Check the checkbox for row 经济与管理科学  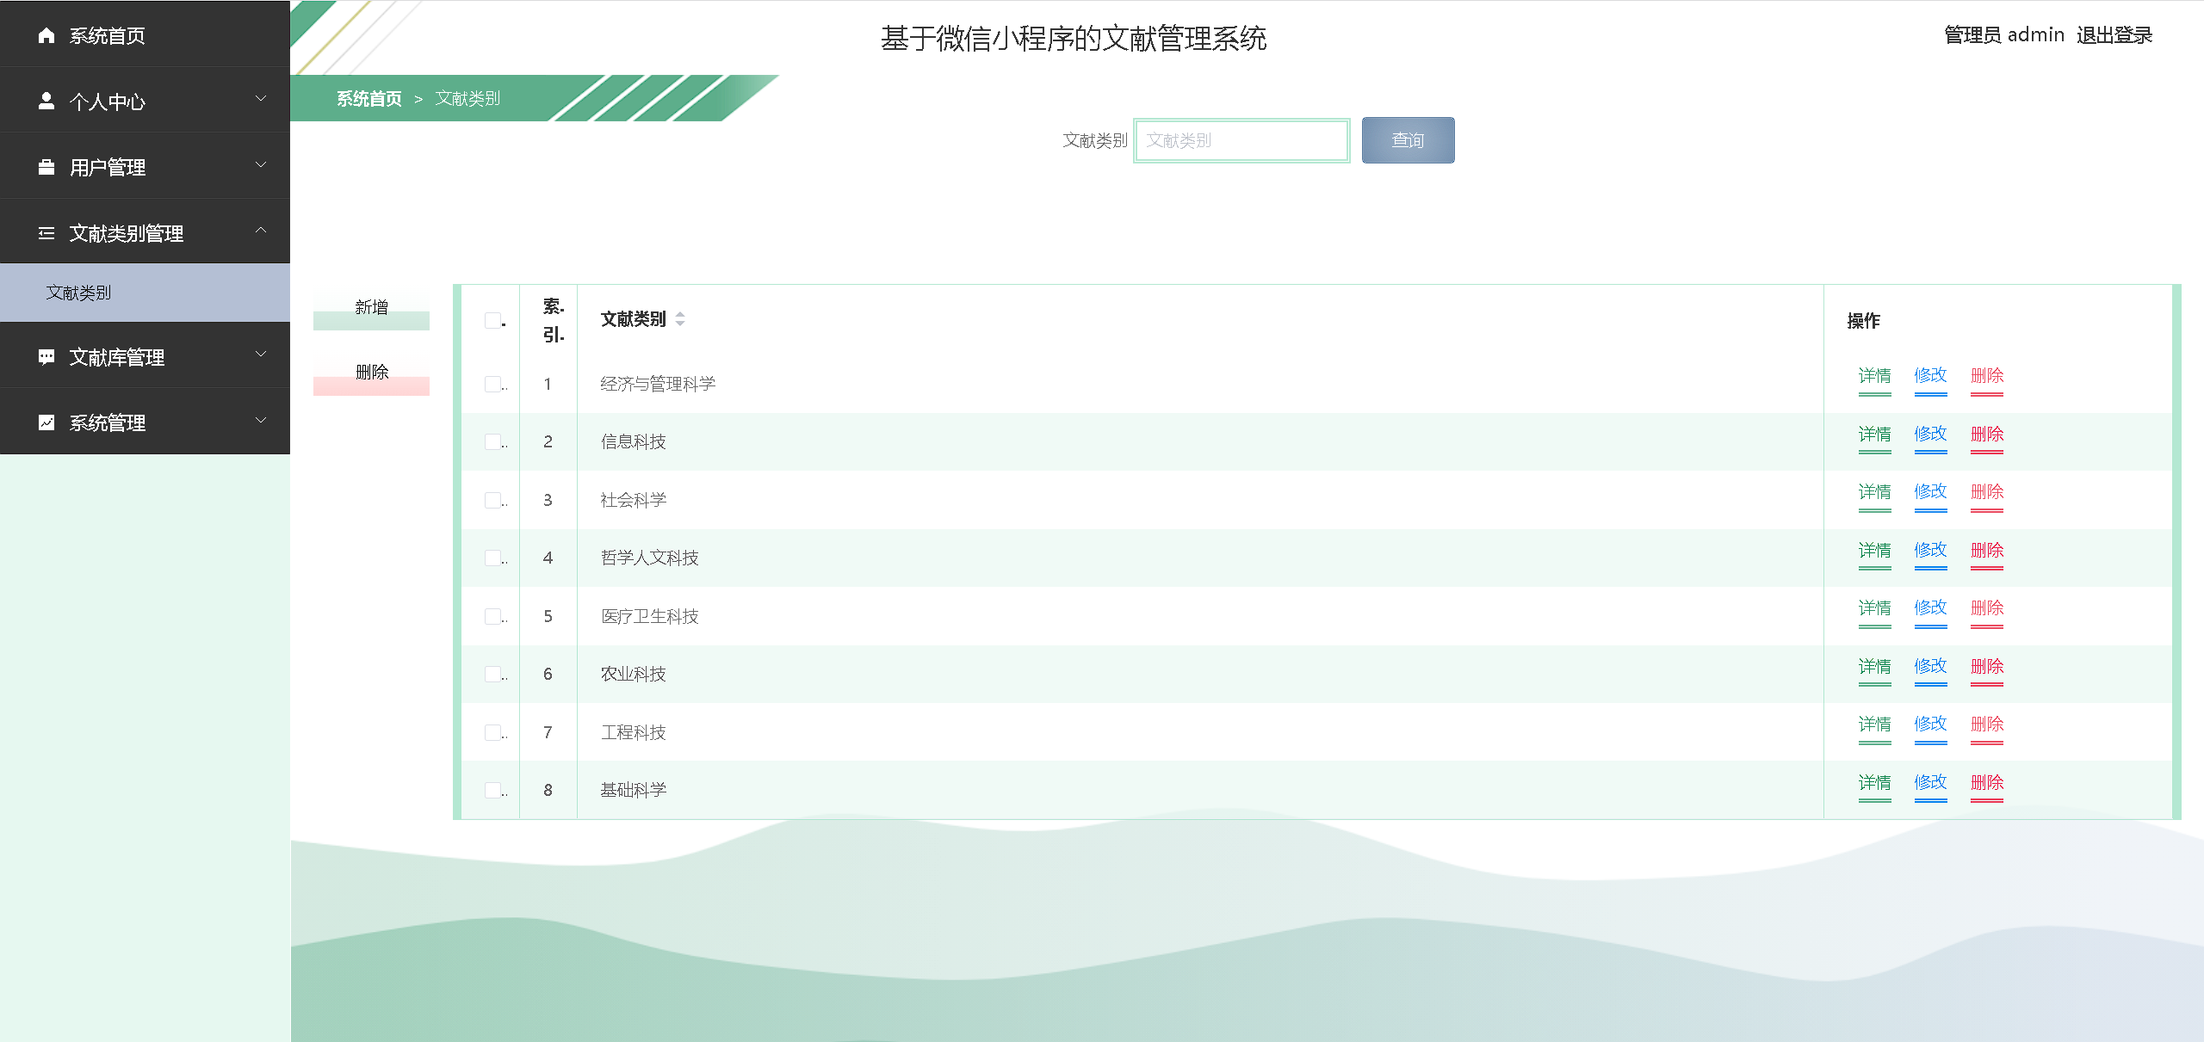pos(492,384)
